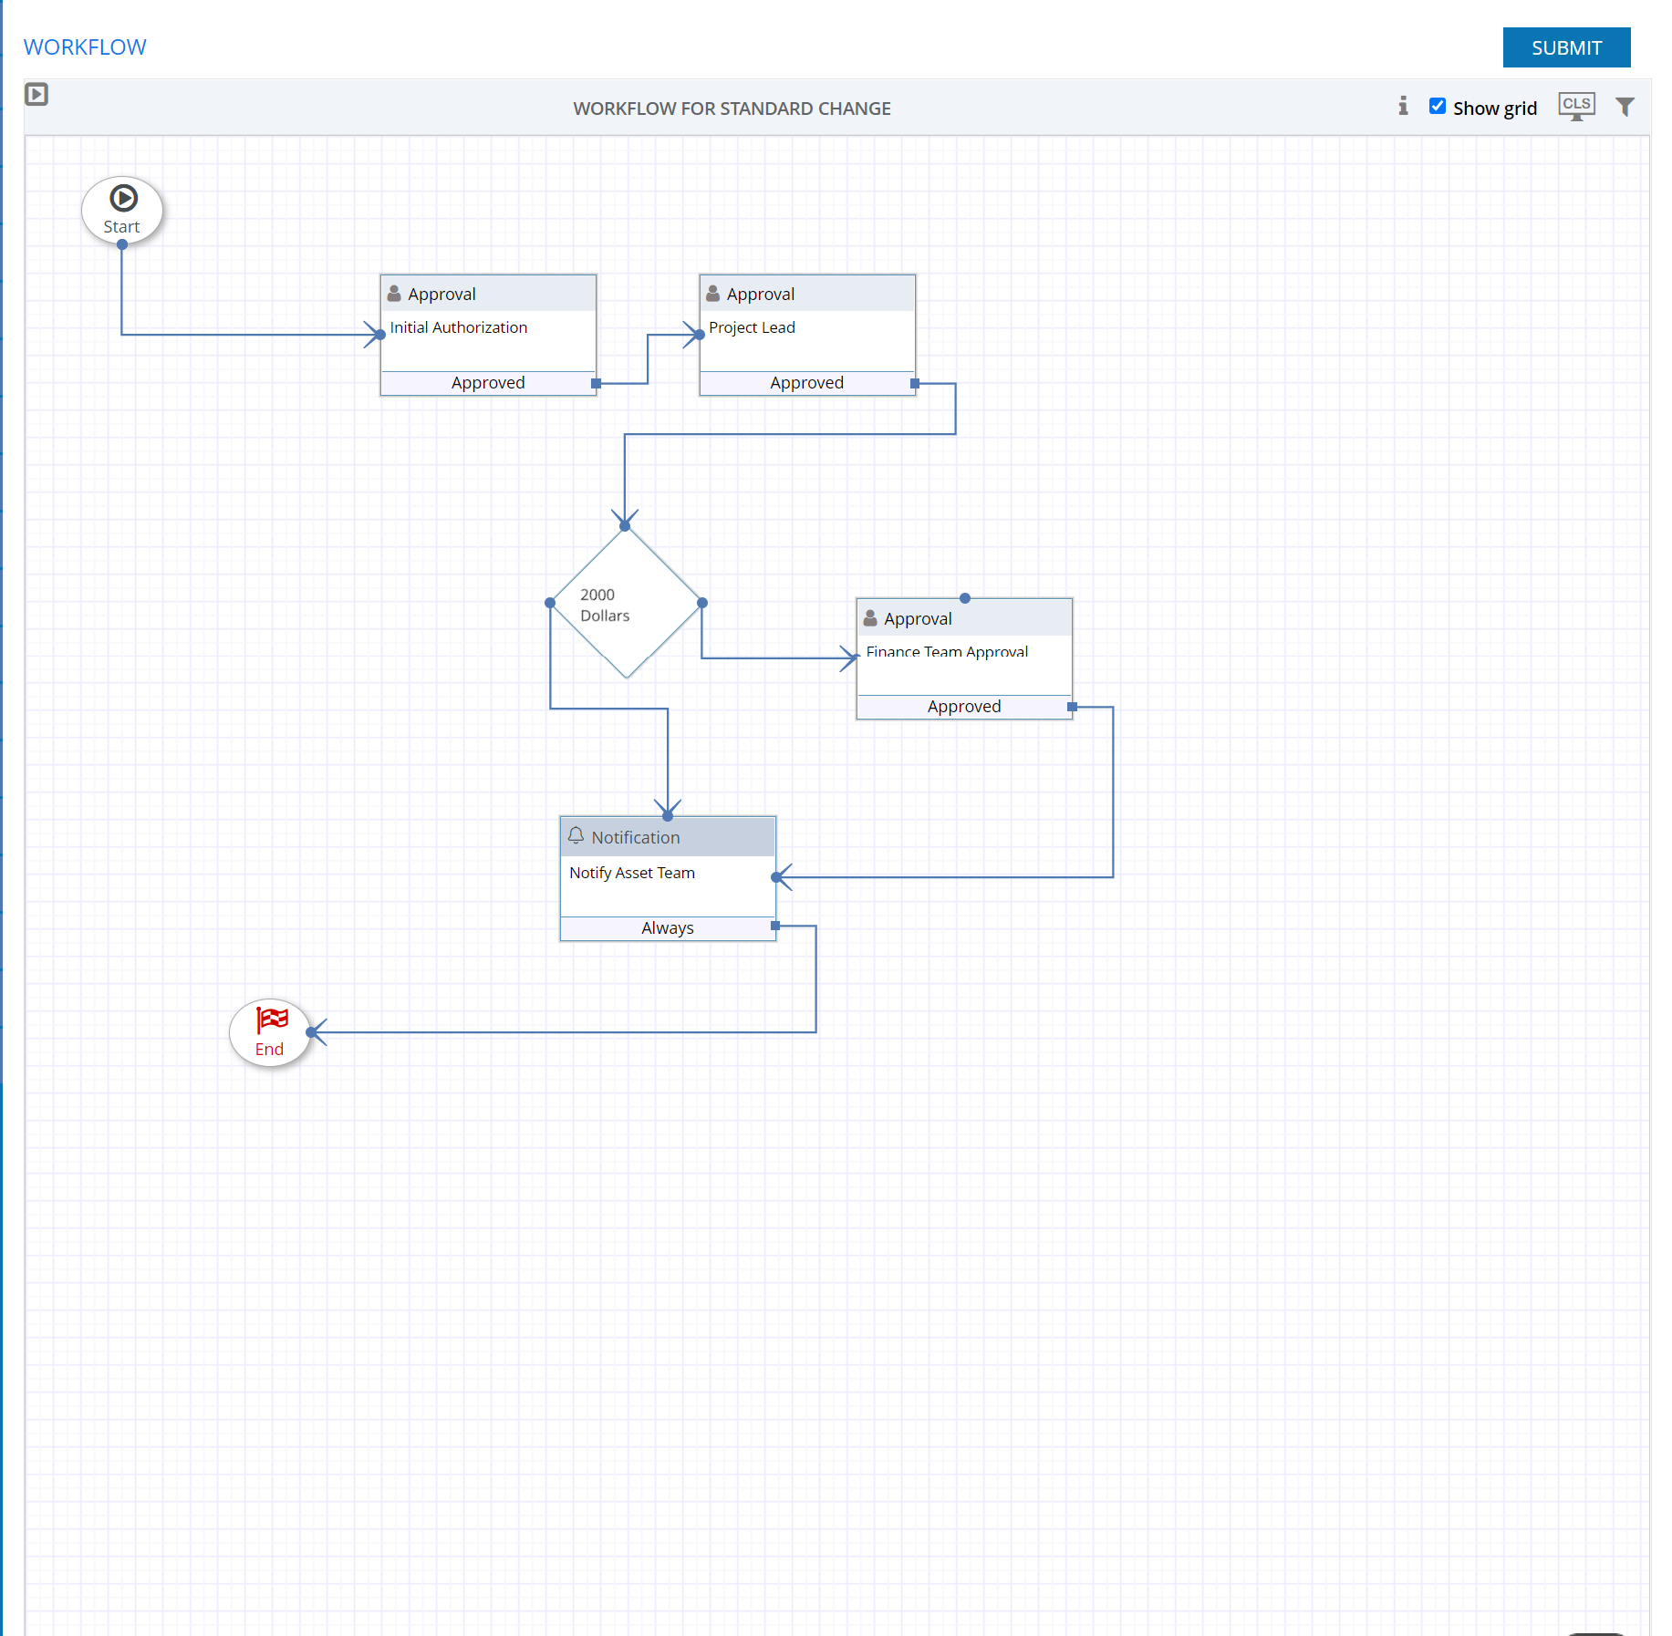
Task: Click the person icon on Finance Team approval
Action: point(870,618)
